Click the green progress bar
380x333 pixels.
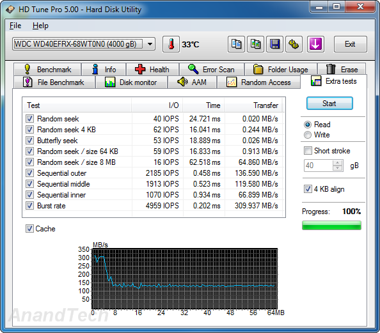(331, 225)
